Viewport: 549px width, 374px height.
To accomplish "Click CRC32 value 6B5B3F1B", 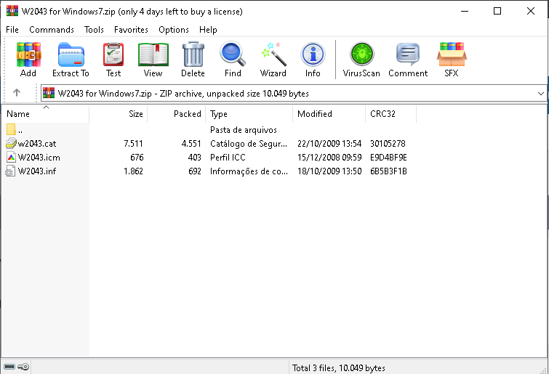I will (x=388, y=171).
